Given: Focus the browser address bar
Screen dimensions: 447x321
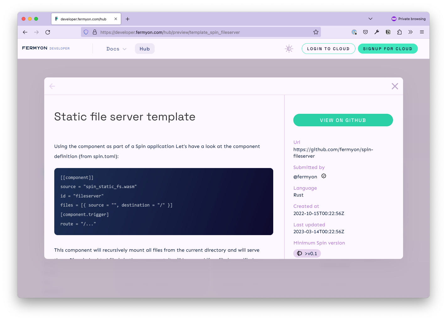Looking at the screenshot, I should 201,32.
